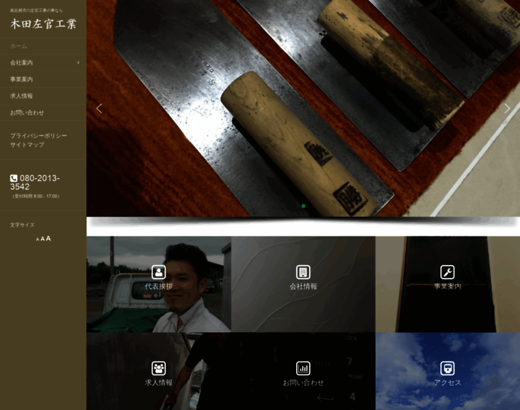Click the 事業案内 tile text
520x410 pixels.
click(x=447, y=286)
